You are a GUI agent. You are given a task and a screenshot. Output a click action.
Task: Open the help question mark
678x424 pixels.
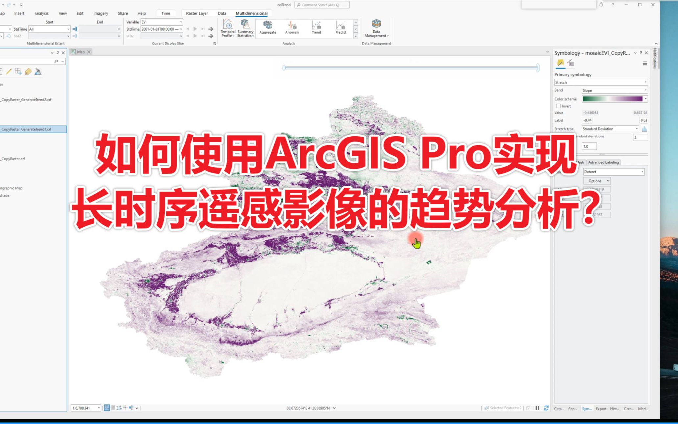613,5
